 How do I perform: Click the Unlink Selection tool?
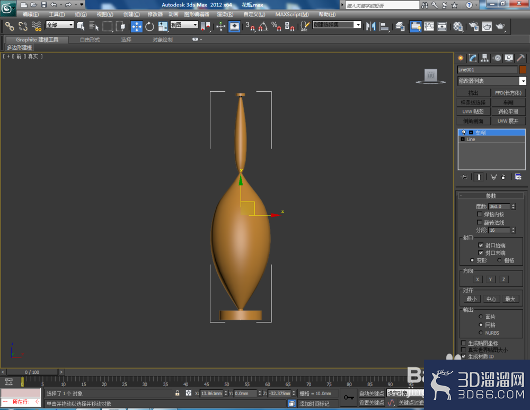(23, 27)
